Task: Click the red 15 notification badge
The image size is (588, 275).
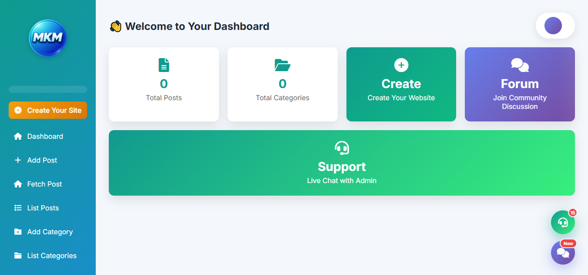Action: pyautogui.click(x=572, y=213)
